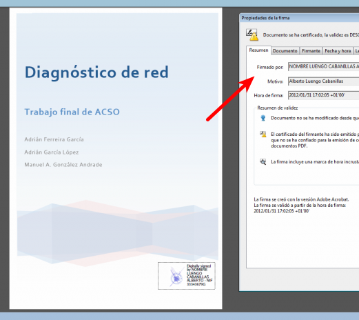The height and width of the screenshot is (320, 359).
Task: Click the Hora de firma field
Action: (323, 95)
